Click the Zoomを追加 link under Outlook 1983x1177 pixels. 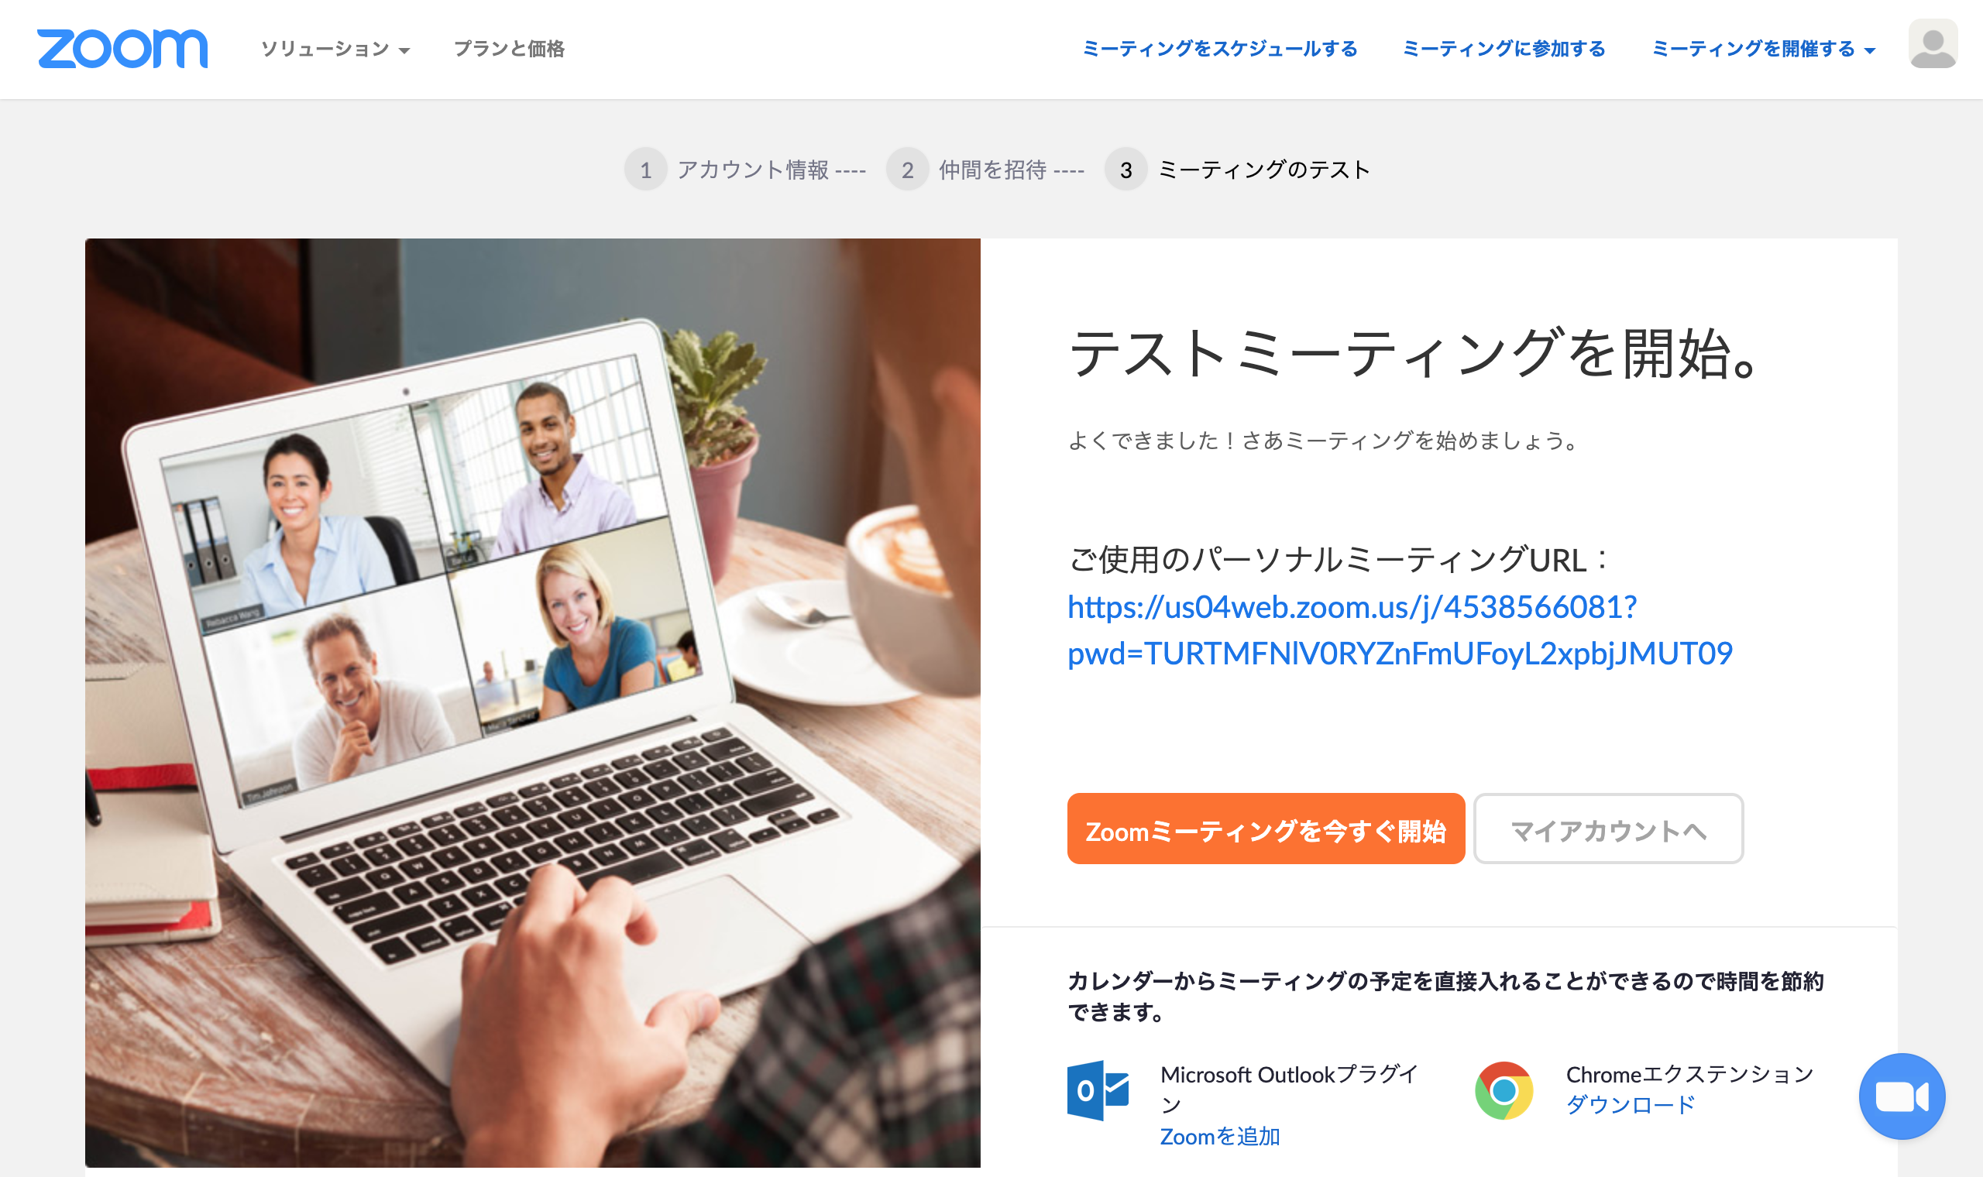1220,1137
